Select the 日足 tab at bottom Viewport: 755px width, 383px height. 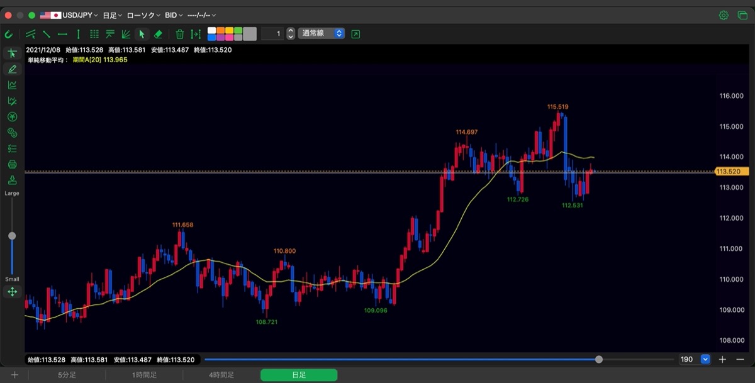(299, 375)
